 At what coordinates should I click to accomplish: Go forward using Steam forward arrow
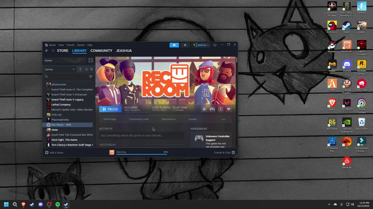click(x=53, y=51)
